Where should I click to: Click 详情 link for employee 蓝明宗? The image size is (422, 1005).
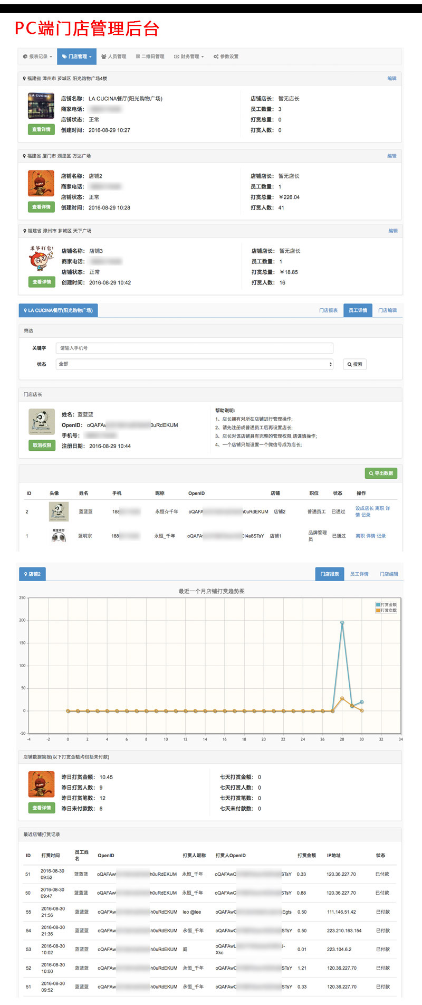click(x=371, y=536)
